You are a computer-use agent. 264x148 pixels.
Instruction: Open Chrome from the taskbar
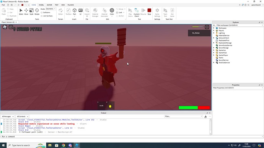[63, 145]
